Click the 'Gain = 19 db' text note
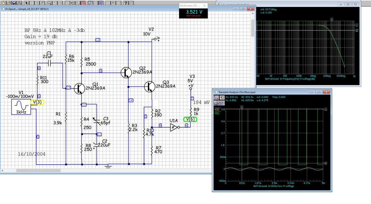Screen dimensions: 371x204 tap(41, 36)
